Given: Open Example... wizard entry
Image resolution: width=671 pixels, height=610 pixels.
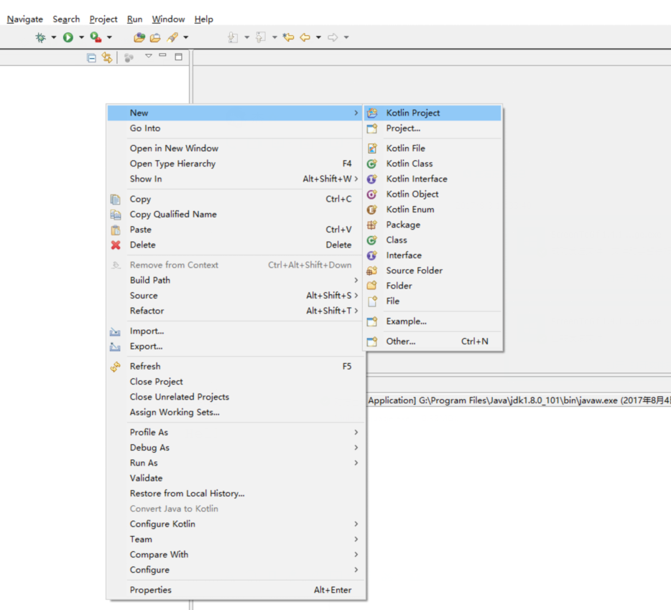Looking at the screenshot, I should [x=432, y=322].
